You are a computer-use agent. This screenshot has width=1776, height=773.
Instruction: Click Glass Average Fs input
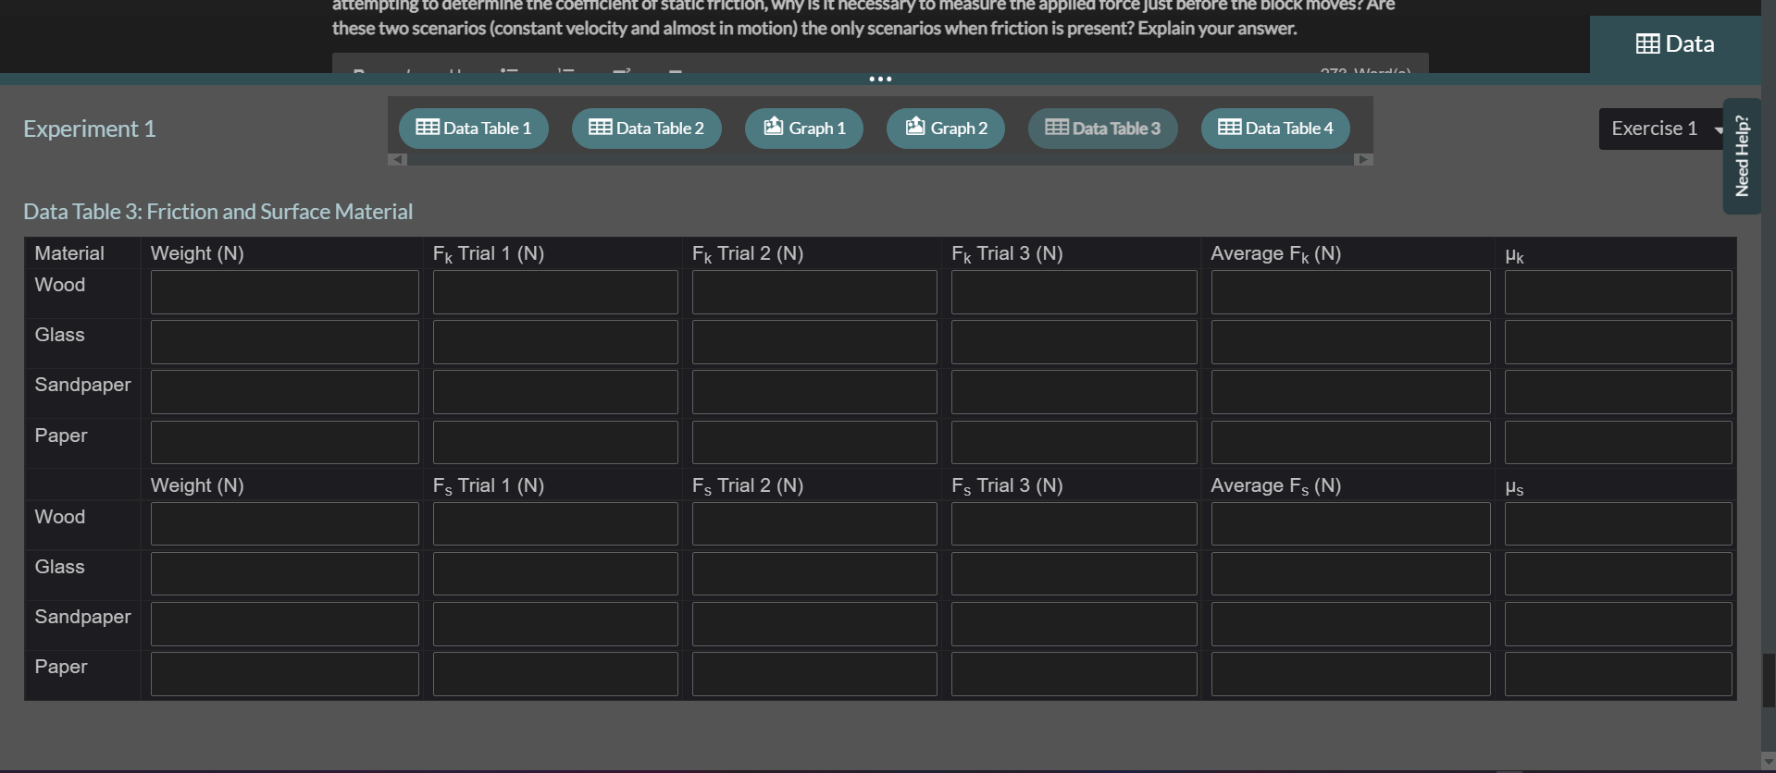(x=1351, y=574)
